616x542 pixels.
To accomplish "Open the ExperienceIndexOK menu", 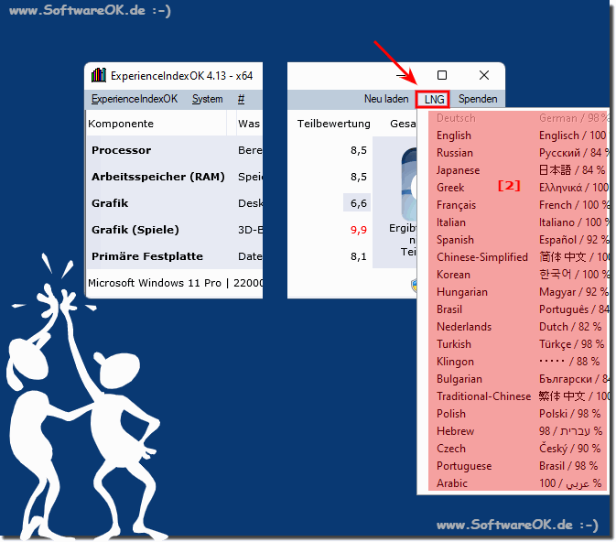I will [x=135, y=99].
